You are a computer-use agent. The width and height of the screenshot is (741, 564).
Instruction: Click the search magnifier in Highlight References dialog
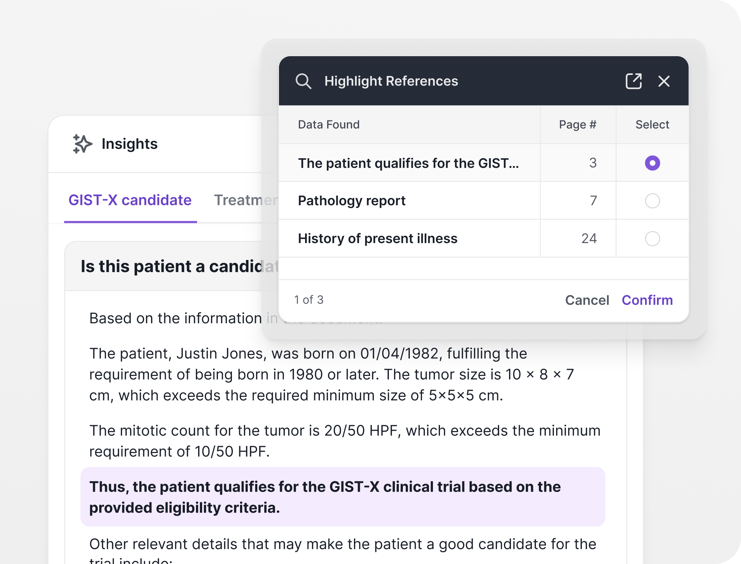(x=304, y=81)
